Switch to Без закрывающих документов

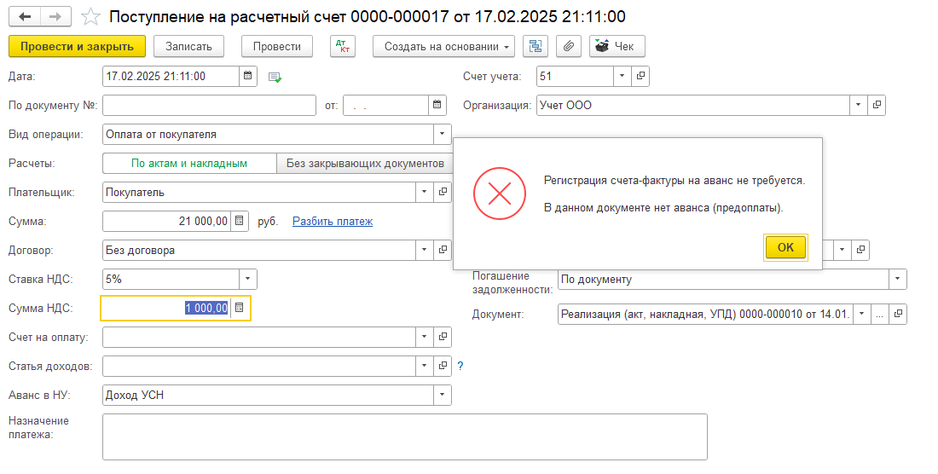(x=364, y=164)
